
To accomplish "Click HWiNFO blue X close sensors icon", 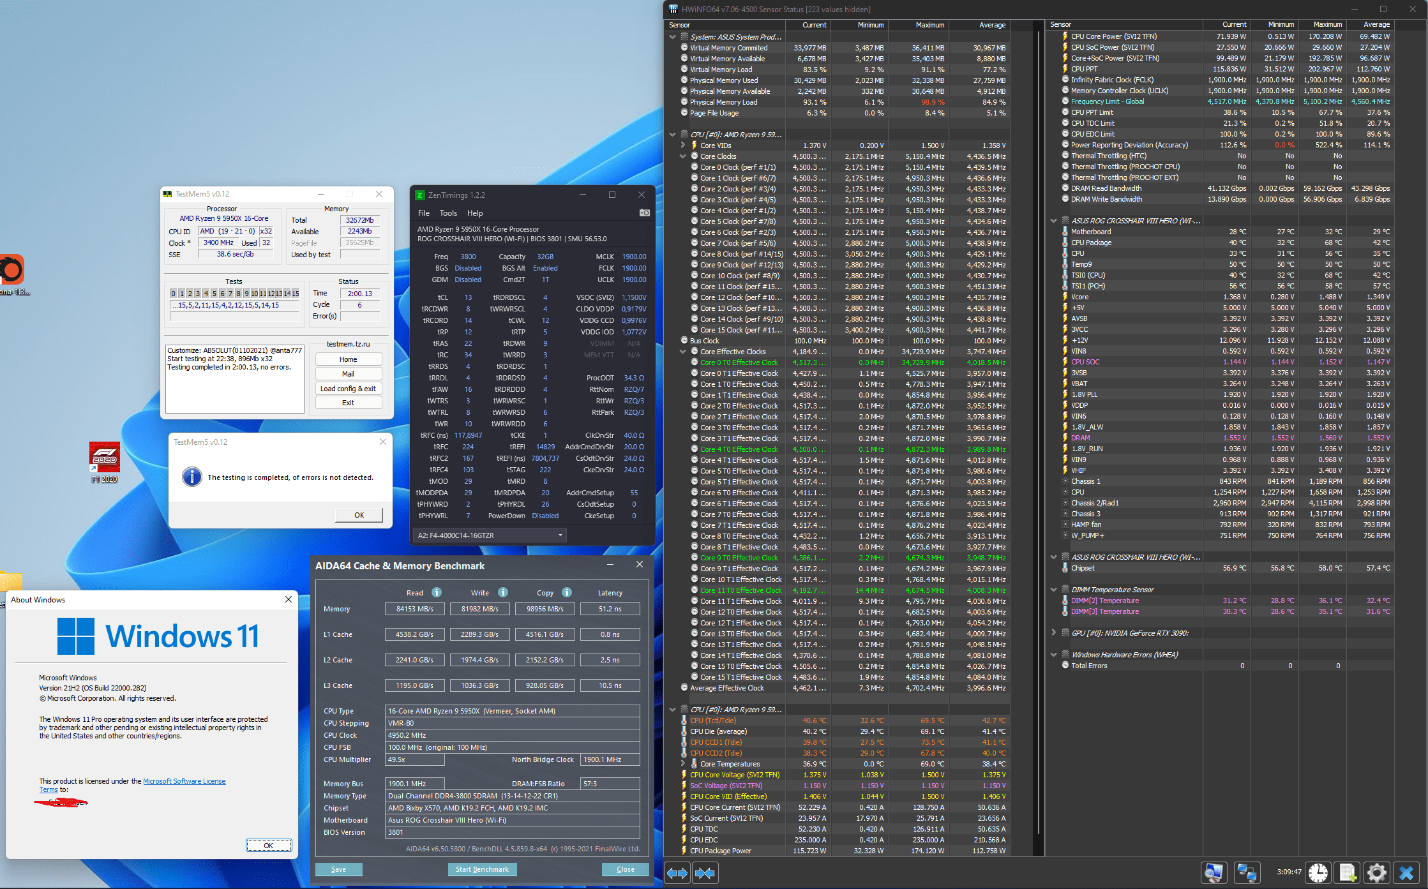I will pos(1406,872).
